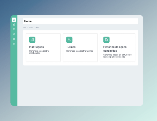The height and width of the screenshot is (121, 157).
Task: Click the green people icon on Turmas card
Action: 69,40
